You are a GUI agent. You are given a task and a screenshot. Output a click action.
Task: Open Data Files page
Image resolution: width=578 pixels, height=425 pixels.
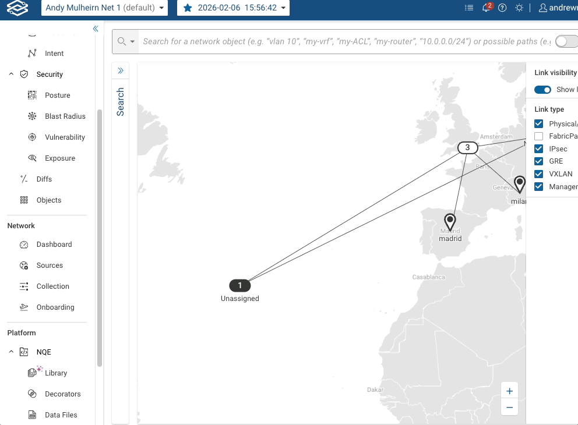pos(61,415)
